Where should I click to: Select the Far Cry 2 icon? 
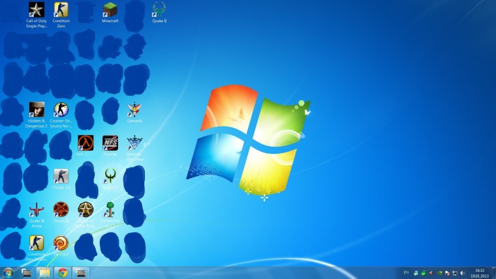(x=61, y=244)
